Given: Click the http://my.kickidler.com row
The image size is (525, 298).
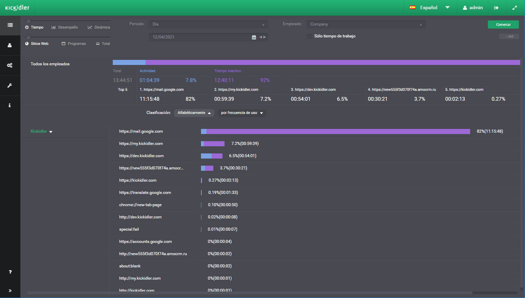Looking at the screenshot, I should tap(315, 278).
